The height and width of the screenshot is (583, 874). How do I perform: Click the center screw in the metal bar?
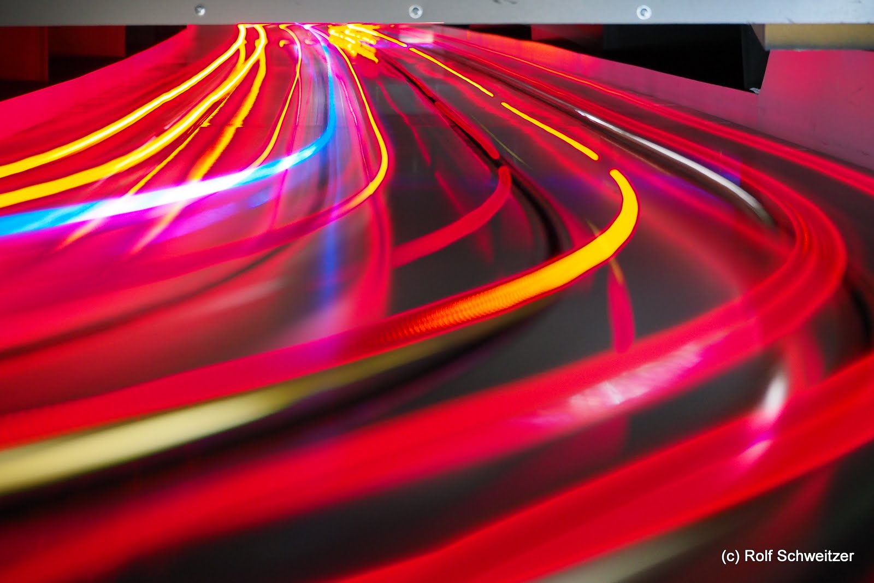pyautogui.click(x=416, y=10)
